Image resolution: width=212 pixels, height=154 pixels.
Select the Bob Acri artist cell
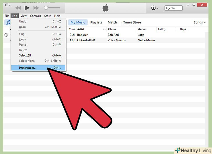[83, 35]
